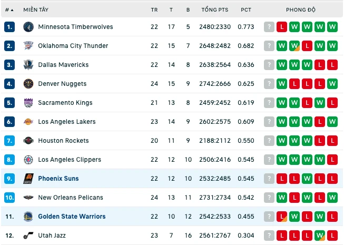Click the Dallas Mavericks team logo
The width and height of the screenshot is (344, 245).
click(x=28, y=65)
